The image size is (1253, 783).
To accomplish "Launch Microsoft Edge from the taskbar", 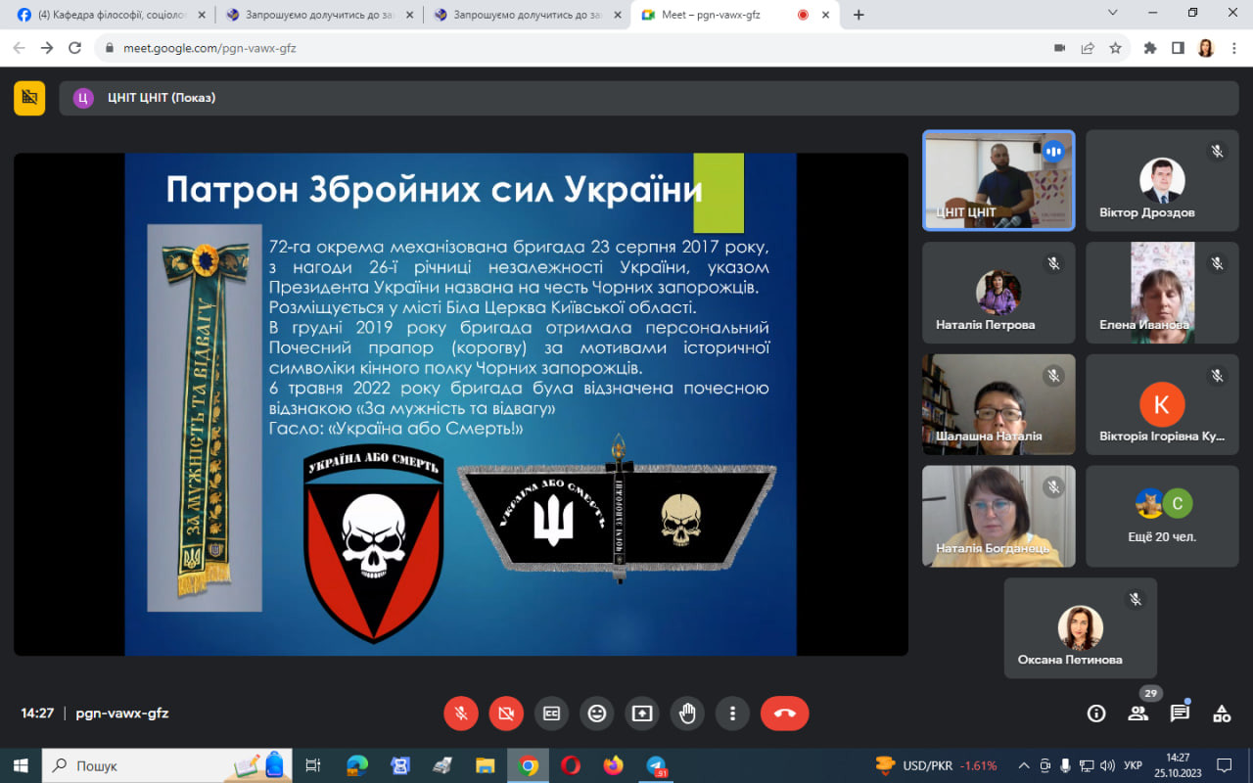I will (355, 765).
